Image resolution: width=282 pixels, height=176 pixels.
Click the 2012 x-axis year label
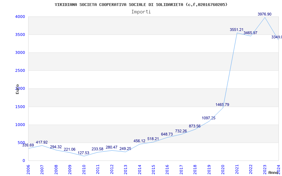(112, 169)
